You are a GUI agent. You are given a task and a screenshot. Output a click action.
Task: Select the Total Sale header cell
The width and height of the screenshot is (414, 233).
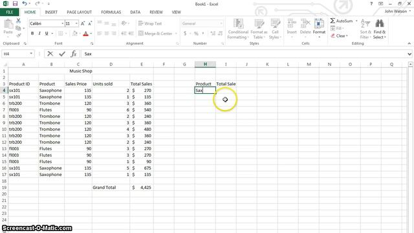226,83
